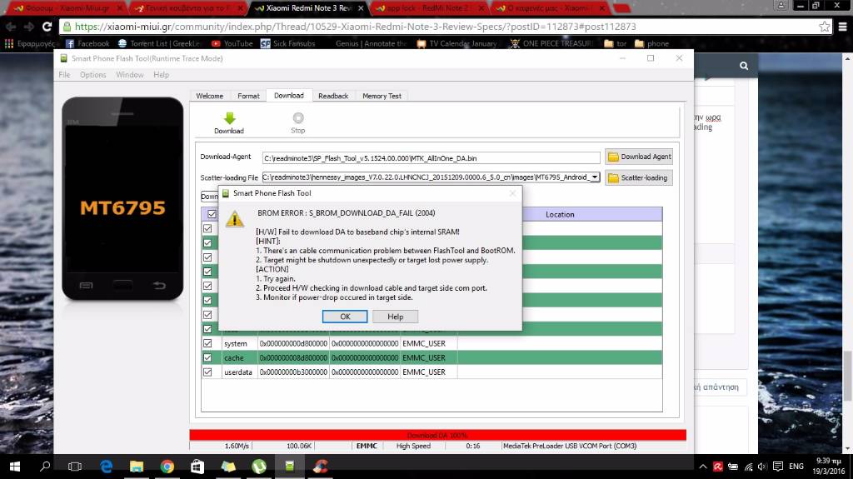Open Chrome from the Windows taskbar
The image size is (853, 479).
[167, 467]
